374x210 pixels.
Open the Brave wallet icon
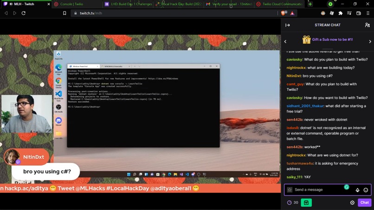click(x=359, y=13)
